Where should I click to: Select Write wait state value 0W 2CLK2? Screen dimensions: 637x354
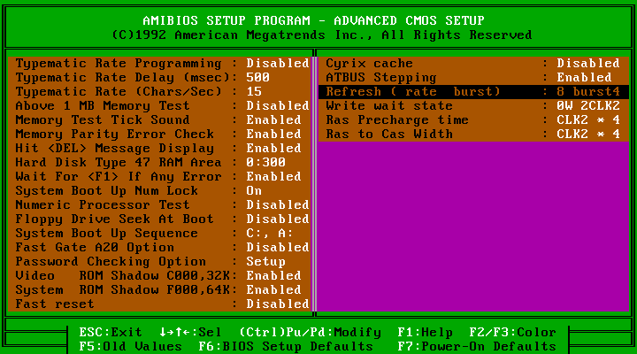tap(587, 106)
